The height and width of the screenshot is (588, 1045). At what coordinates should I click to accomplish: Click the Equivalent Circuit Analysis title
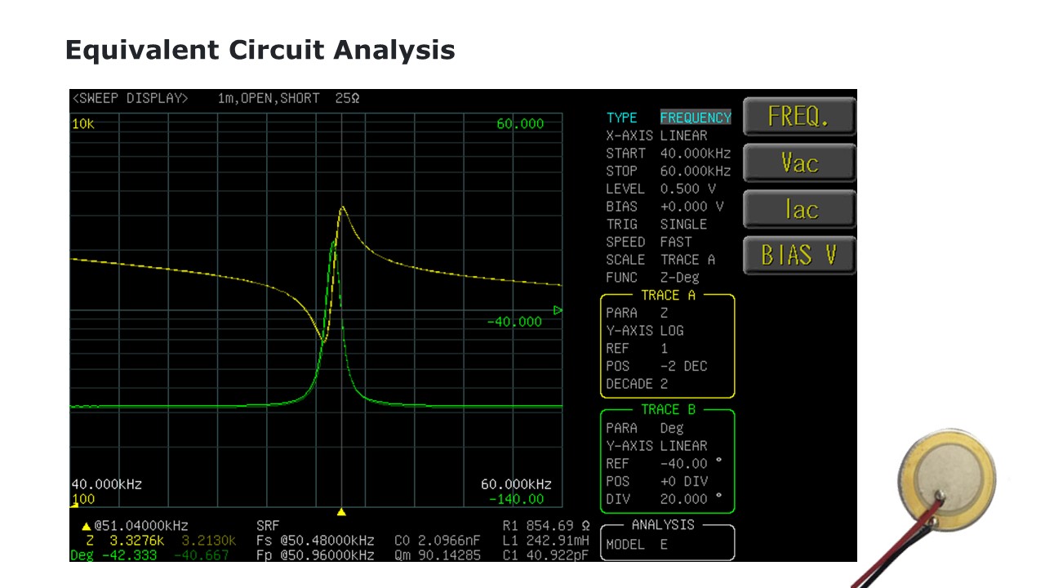260,50
